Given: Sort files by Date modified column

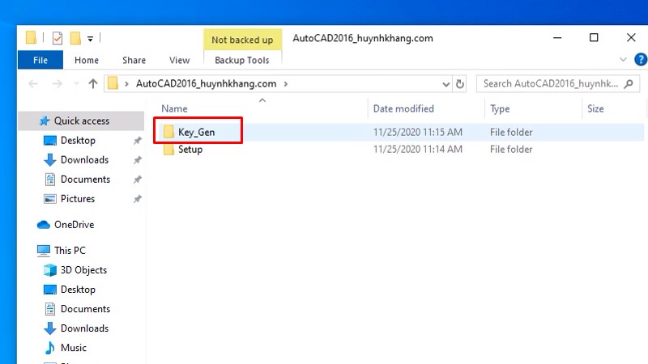Looking at the screenshot, I should pos(403,108).
